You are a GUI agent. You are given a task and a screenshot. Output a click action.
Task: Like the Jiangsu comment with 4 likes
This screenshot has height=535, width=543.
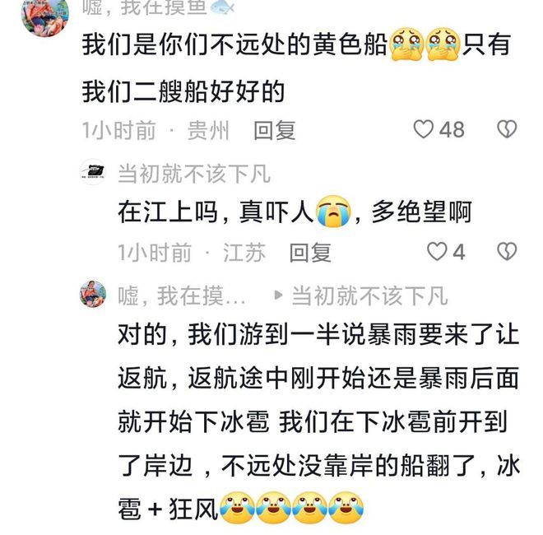pyautogui.click(x=437, y=251)
